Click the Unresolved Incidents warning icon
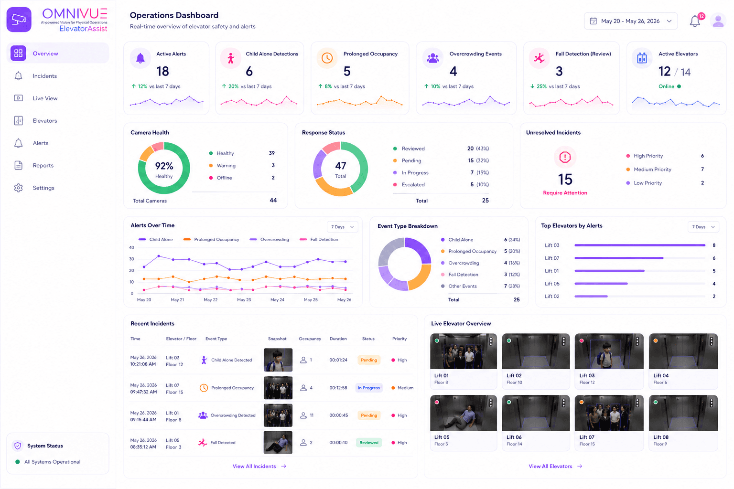The height and width of the screenshot is (489, 734). click(x=565, y=157)
